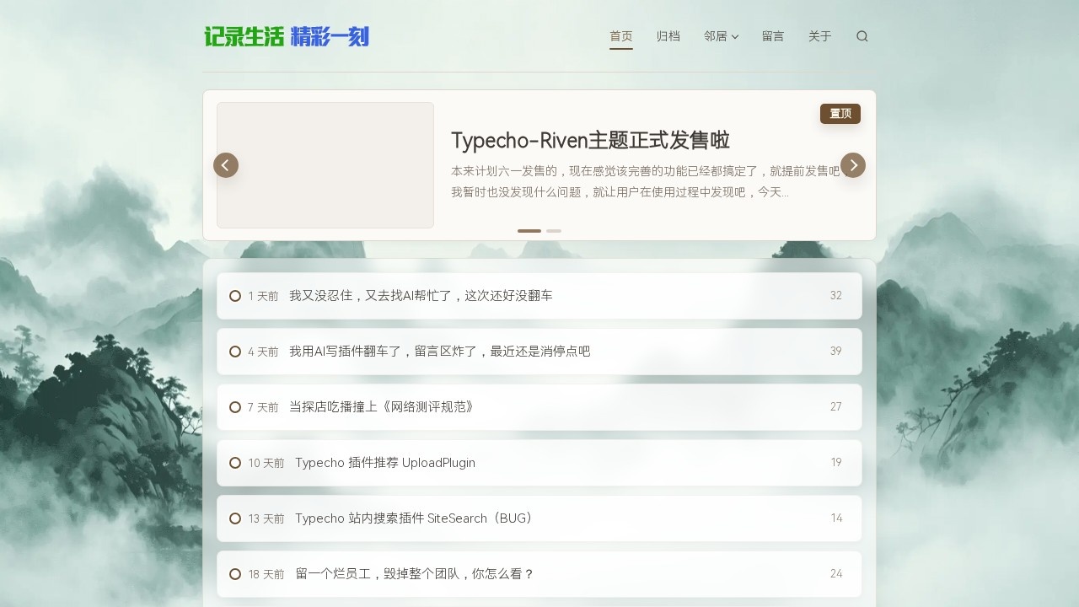
Task: Click the site logo 记录生活 精彩一刻
Action: click(x=287, y=36)
